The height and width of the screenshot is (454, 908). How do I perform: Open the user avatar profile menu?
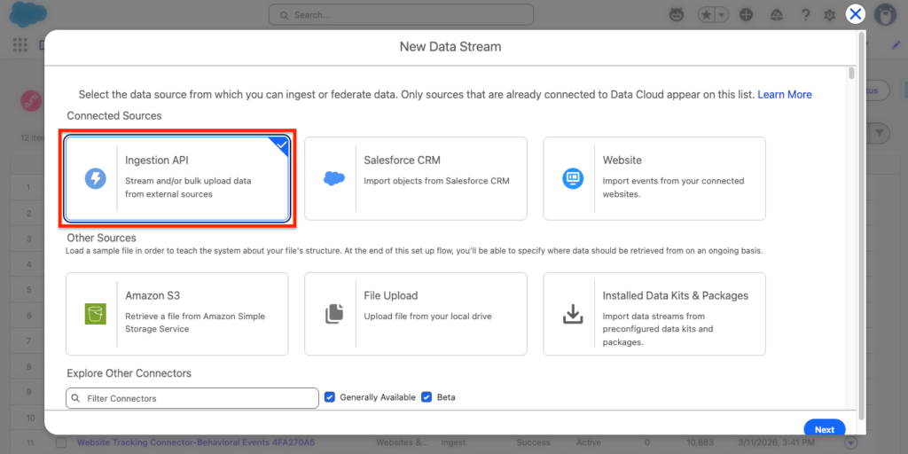tap(884, 15)
